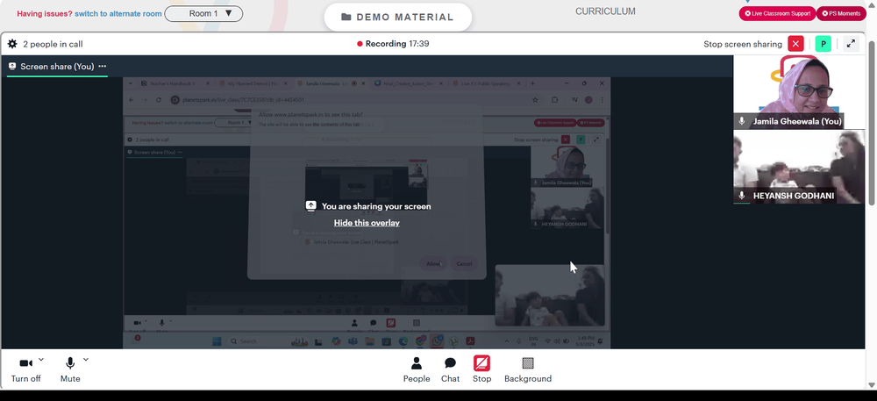This screenshot has height=401, width=877.
Task: Switch to the Curriculum tab
Action: (605, 11)
